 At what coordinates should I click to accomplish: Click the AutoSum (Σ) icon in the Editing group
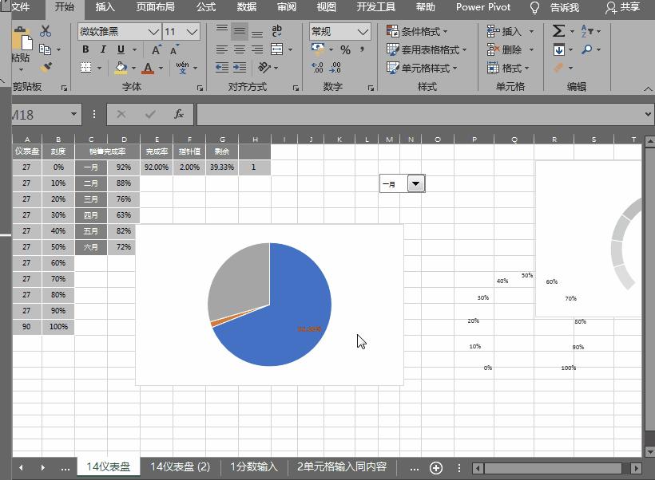click(558, 30)
